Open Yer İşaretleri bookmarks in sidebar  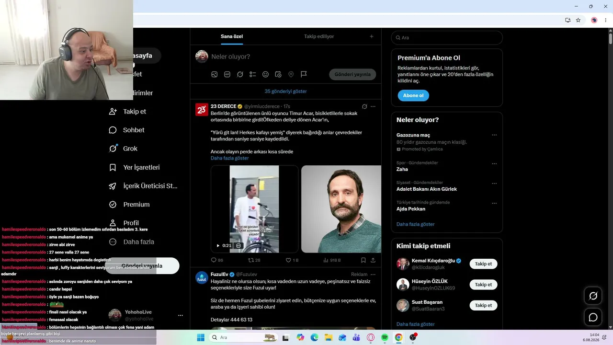click(x=135, y=167)
